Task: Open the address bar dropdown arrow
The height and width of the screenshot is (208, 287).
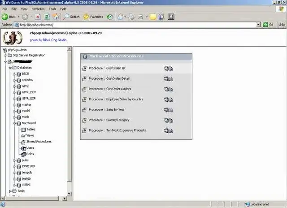Action: [258, 25]
